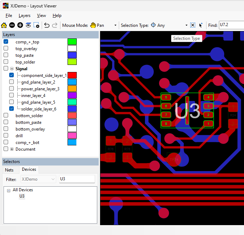244x235 pixels.
Task: Click the eye view toolbar icon
Action: [x=28, y=25]
